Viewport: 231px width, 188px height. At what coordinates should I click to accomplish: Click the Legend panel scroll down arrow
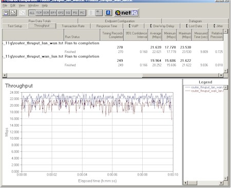point(226,179)
